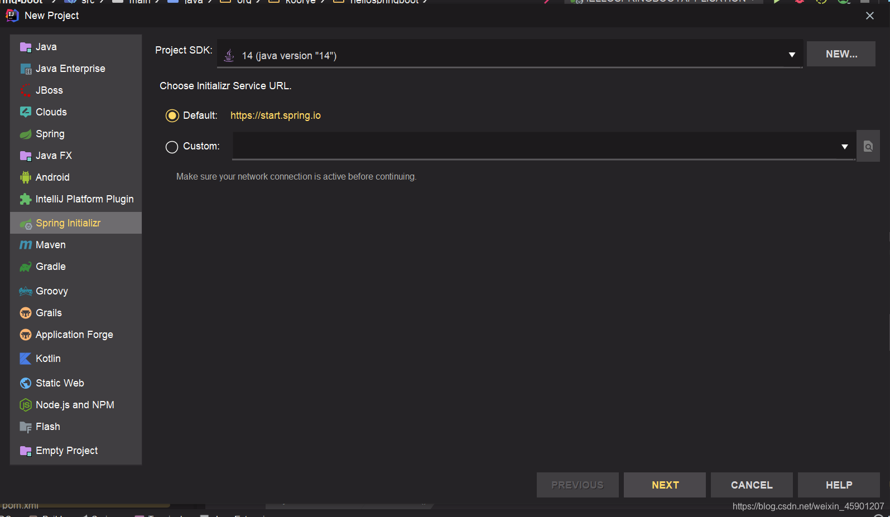890x517 pixels.
Task: Expand the Custom URL dropdown arrow
Action: coord(845,147)
